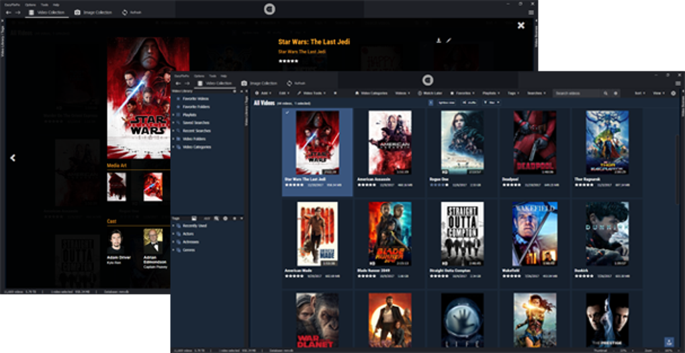Click the gear icon in Tags panel header
The width and height of the screenshot is (685, 353).
click(226, 218)
